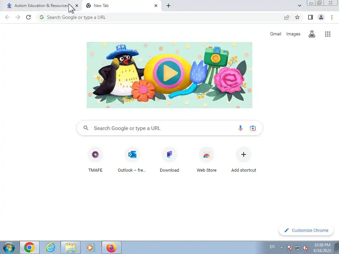Open Search Labs flask icon
The height and width of the screenshot is (254, 339).
tap(312, 34)
